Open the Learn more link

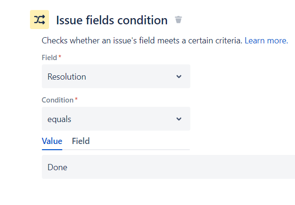click(266, 41)
